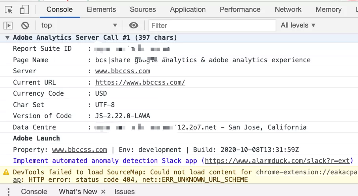The width and height of the screenshot is (358, 196).
Task: Select the drawer Issues tab
Action: tap(125, 192)
